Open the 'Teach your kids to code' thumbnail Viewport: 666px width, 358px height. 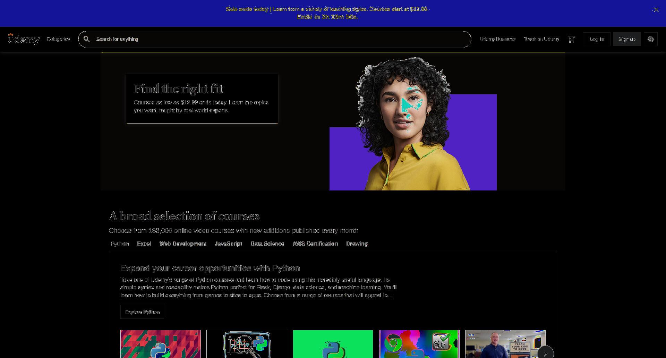pos(505,344)
